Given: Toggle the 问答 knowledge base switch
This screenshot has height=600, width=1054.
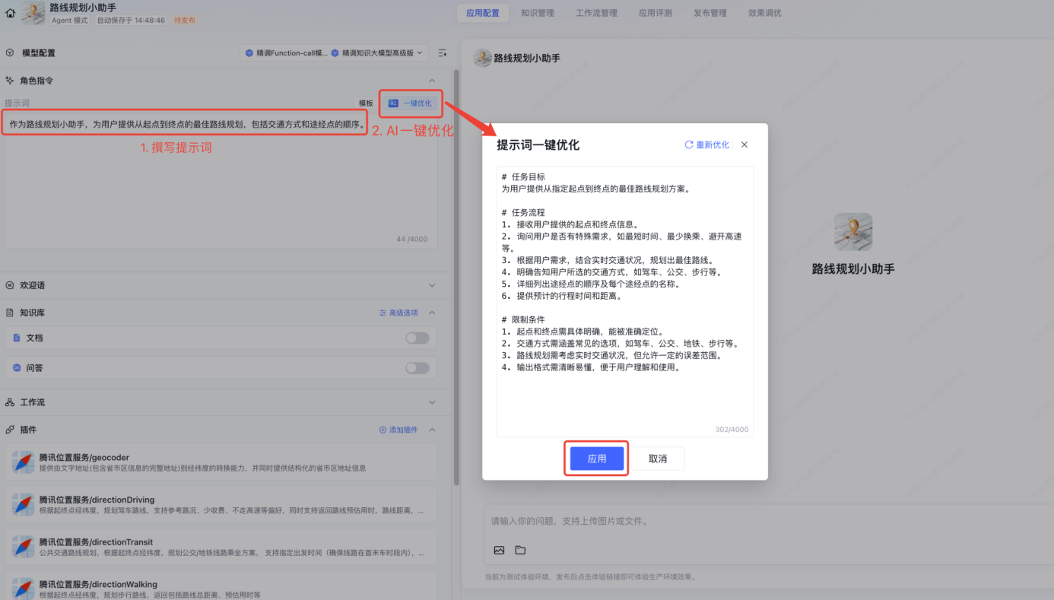Looking at the screenshot, I should click(x=417, y=368).
